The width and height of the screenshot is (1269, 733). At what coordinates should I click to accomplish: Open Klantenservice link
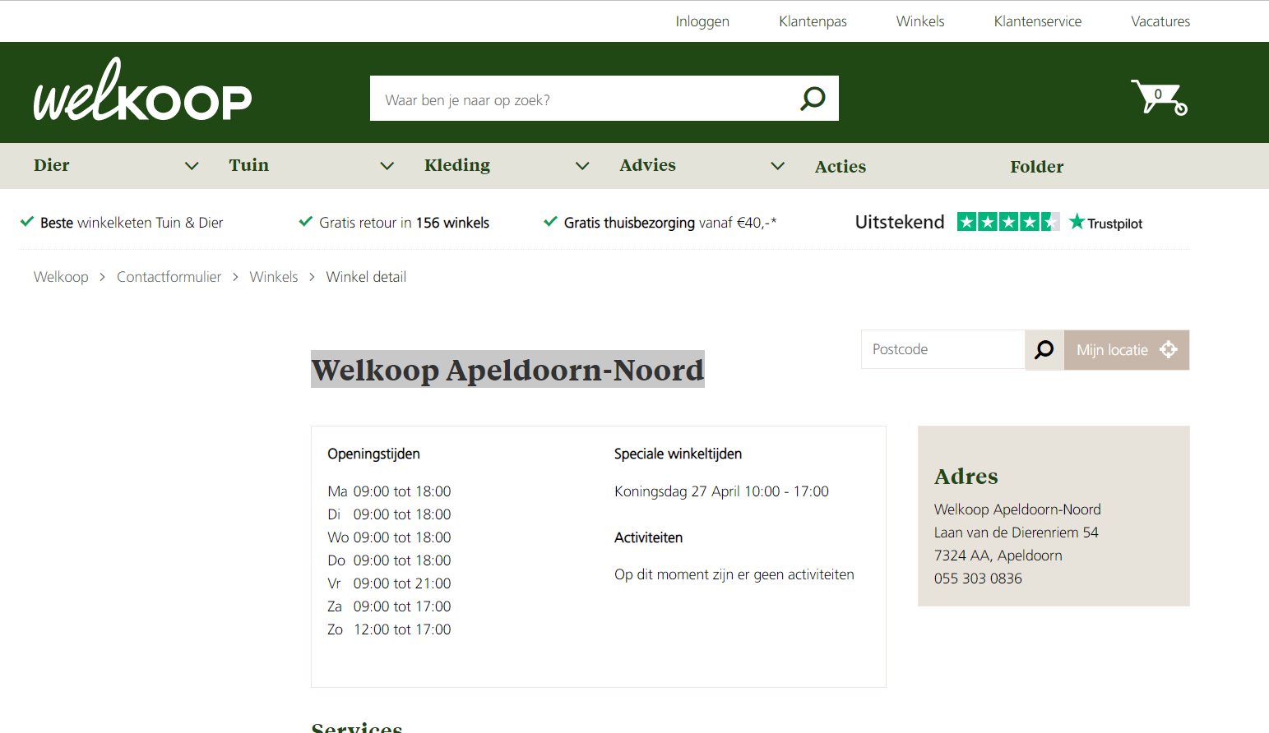point(1038,21)
